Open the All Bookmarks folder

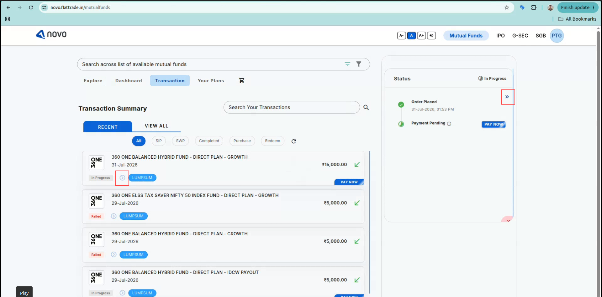[x=577, y=19]
